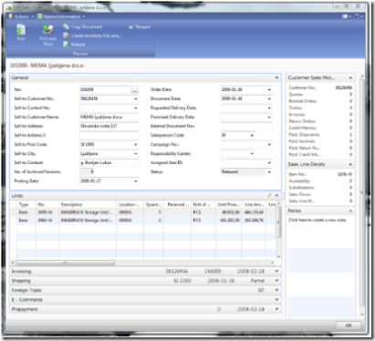Viewport: 375px width, 341px height.
Task: Click the Sell-to Address 2 field
Action: click(x=109, y=135)
